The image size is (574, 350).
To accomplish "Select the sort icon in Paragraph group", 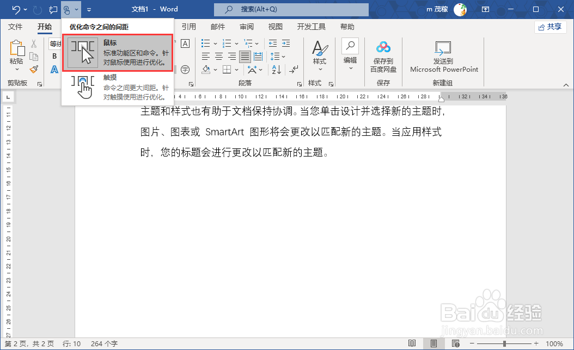I will coord(276,70).
